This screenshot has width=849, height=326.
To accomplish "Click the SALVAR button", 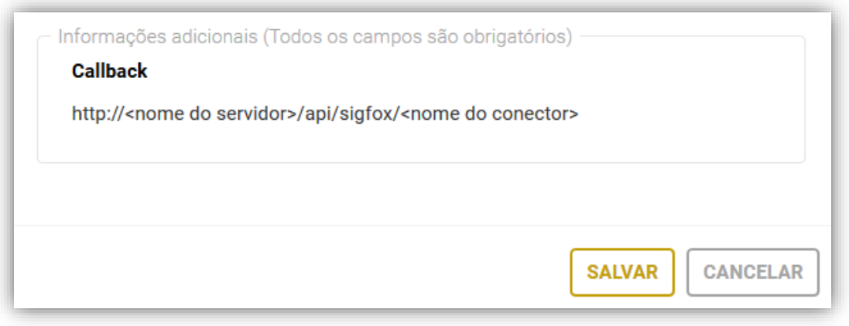I will click(622, 272).
